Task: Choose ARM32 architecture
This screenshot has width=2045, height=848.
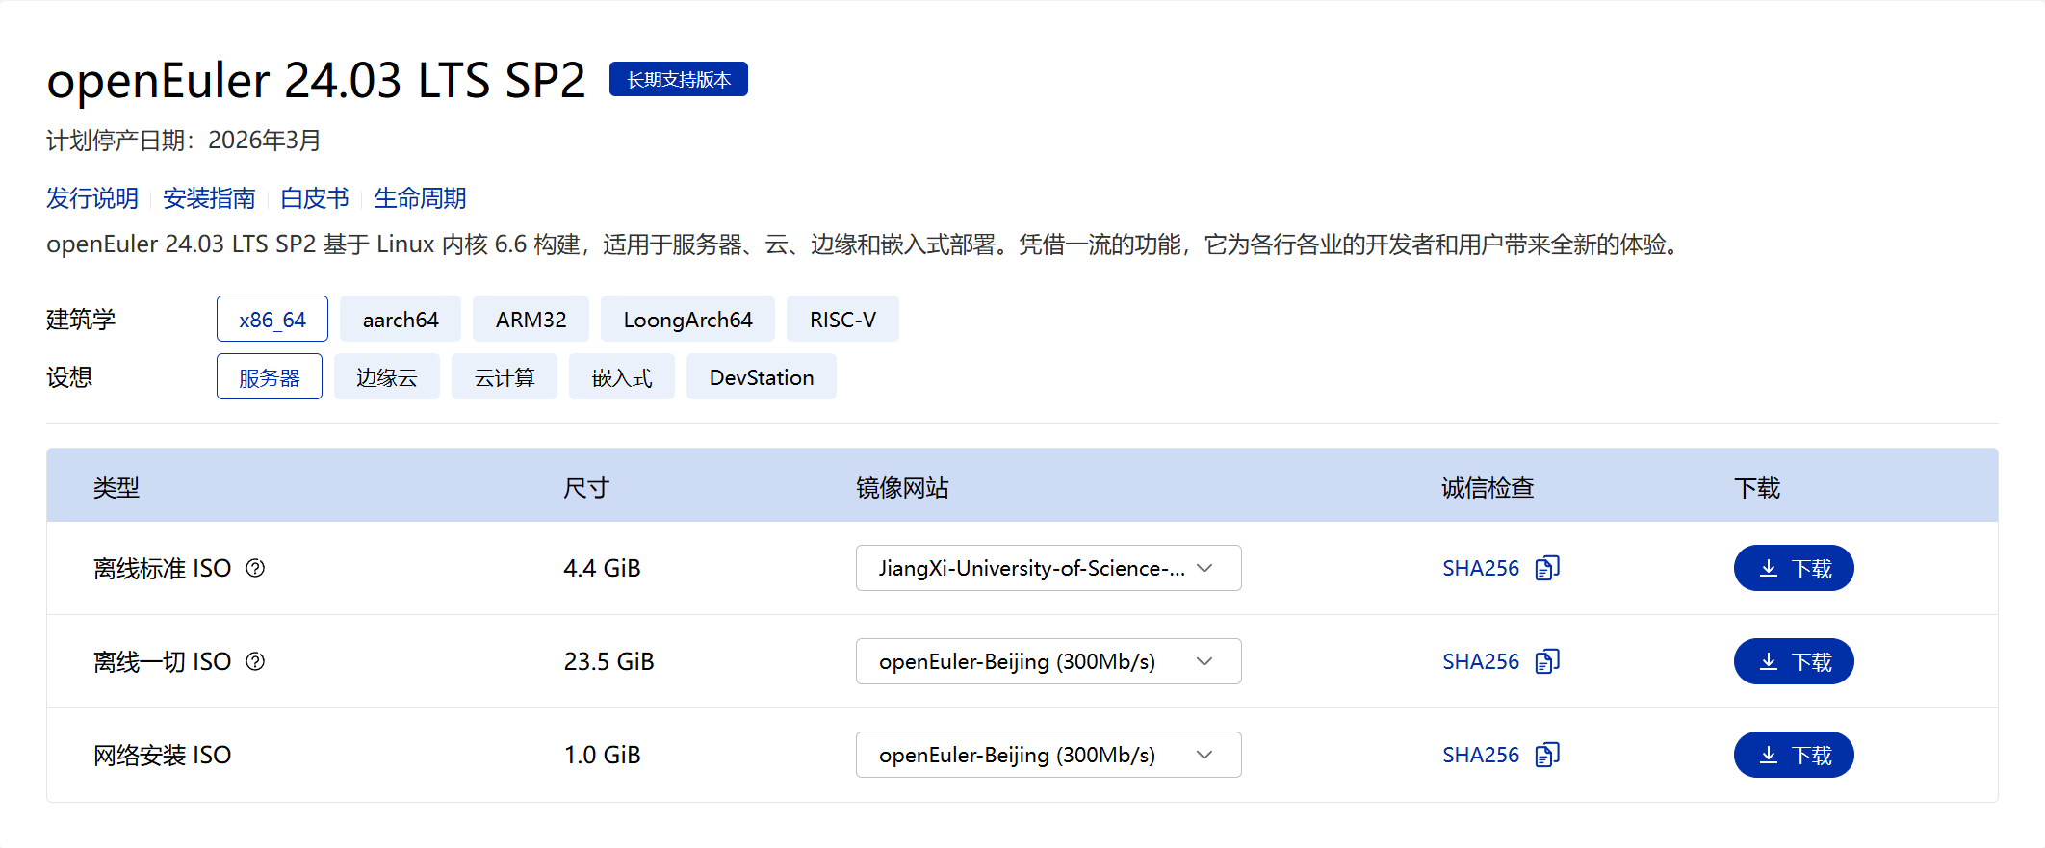Action: (531, 319)
